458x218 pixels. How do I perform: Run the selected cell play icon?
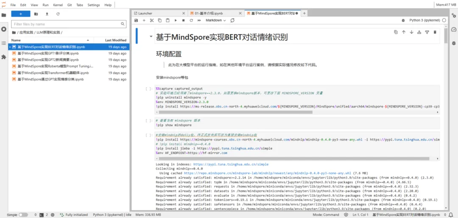click(176, 20)
